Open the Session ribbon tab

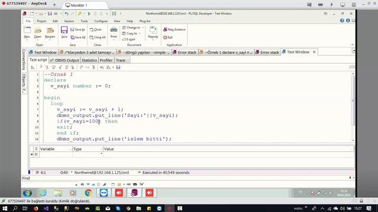69,21
